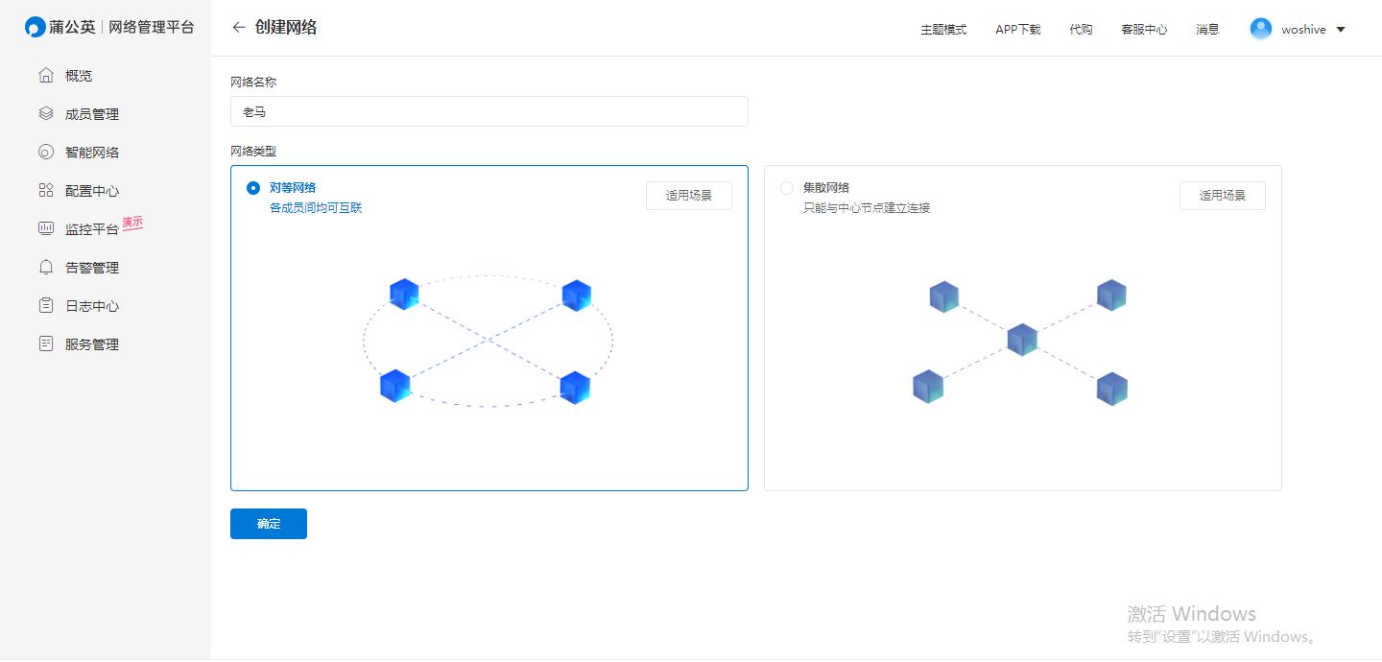1382x662 pixels.
Task: Click the 网络名称 input field
Action: (x=488, y=111)
